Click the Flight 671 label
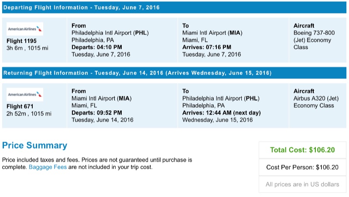 (20, 106)
